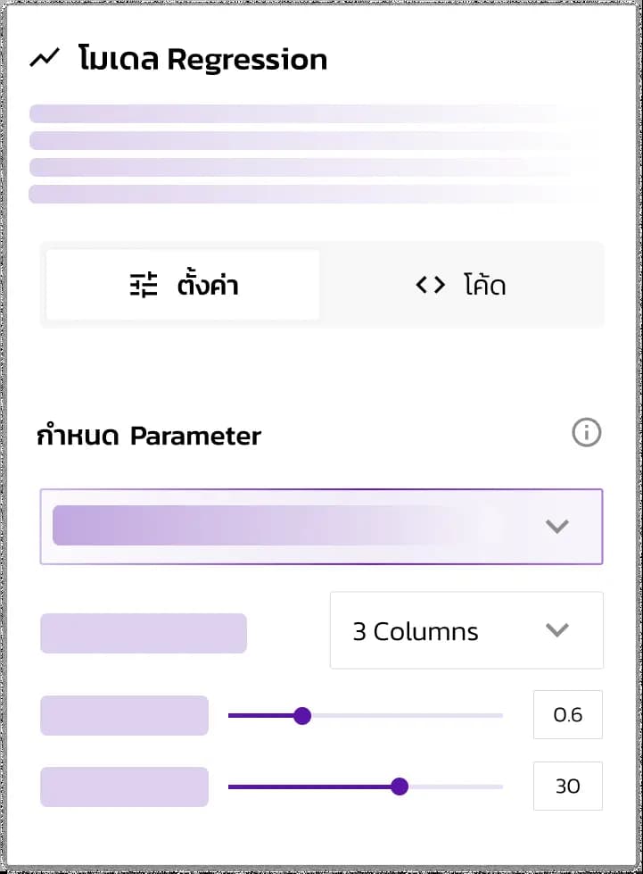This screenshot has width=643, height=874.
Task: Click the unfilled track of the 30 slider
Action: point(456,787)
